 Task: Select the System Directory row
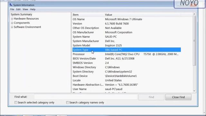coord(126,72)
